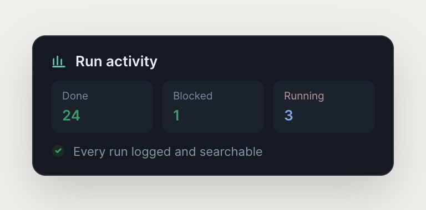Click the green bar chart icon

tap(59, 61)
